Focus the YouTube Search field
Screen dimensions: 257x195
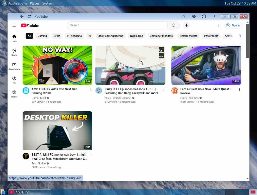tap(117, 25)
